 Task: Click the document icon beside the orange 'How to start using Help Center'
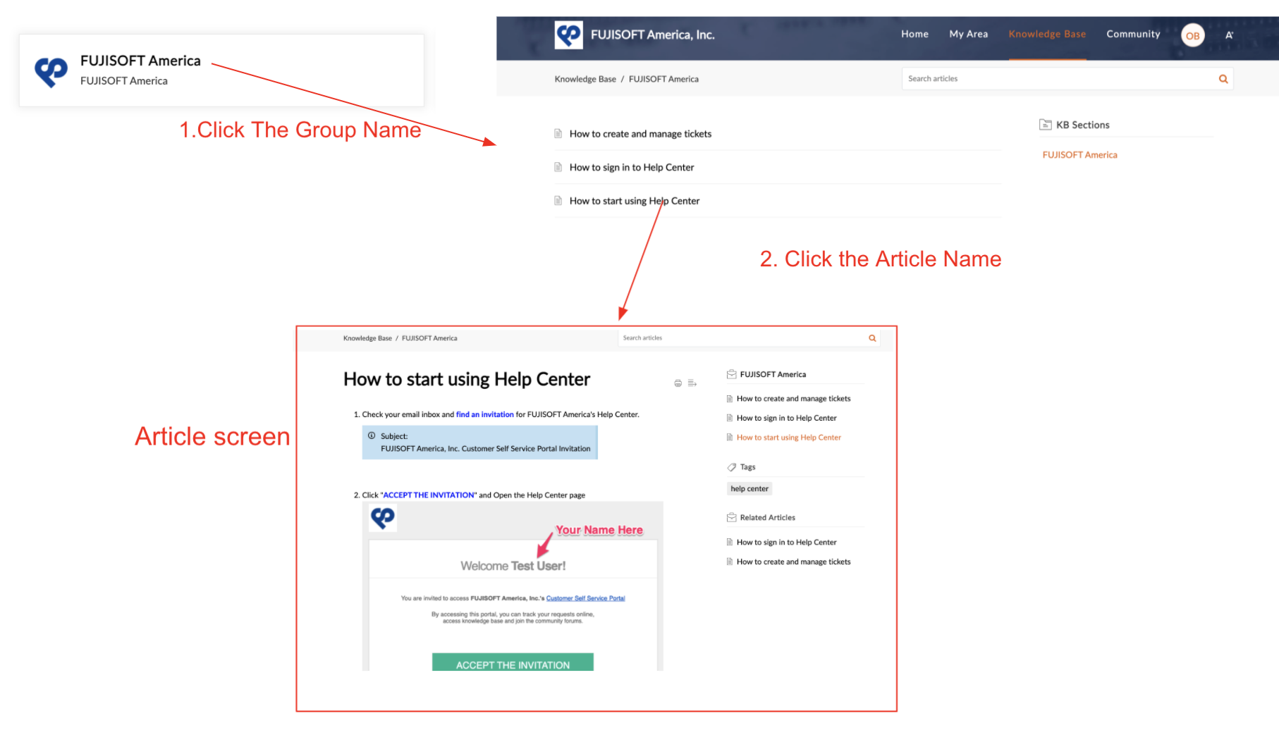click(730, 438)
